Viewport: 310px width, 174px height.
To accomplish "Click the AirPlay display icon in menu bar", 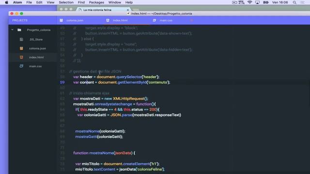I will [257, 2].
